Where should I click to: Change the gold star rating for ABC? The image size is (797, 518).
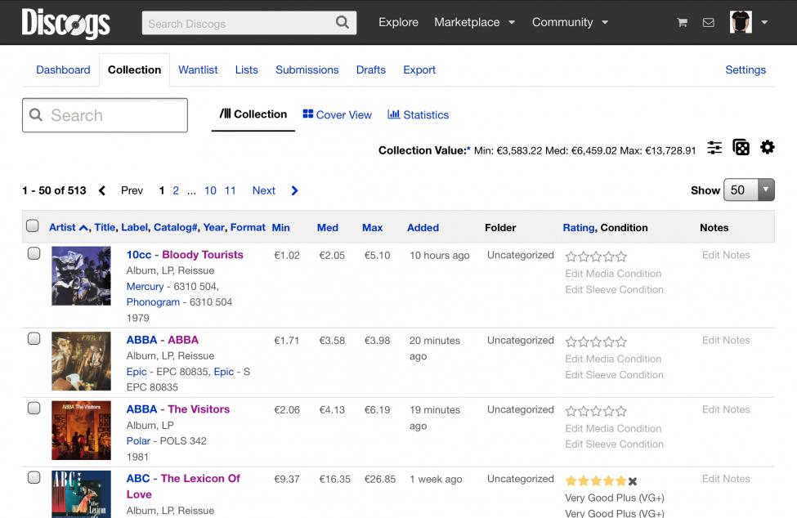click(x=596, y=480)
